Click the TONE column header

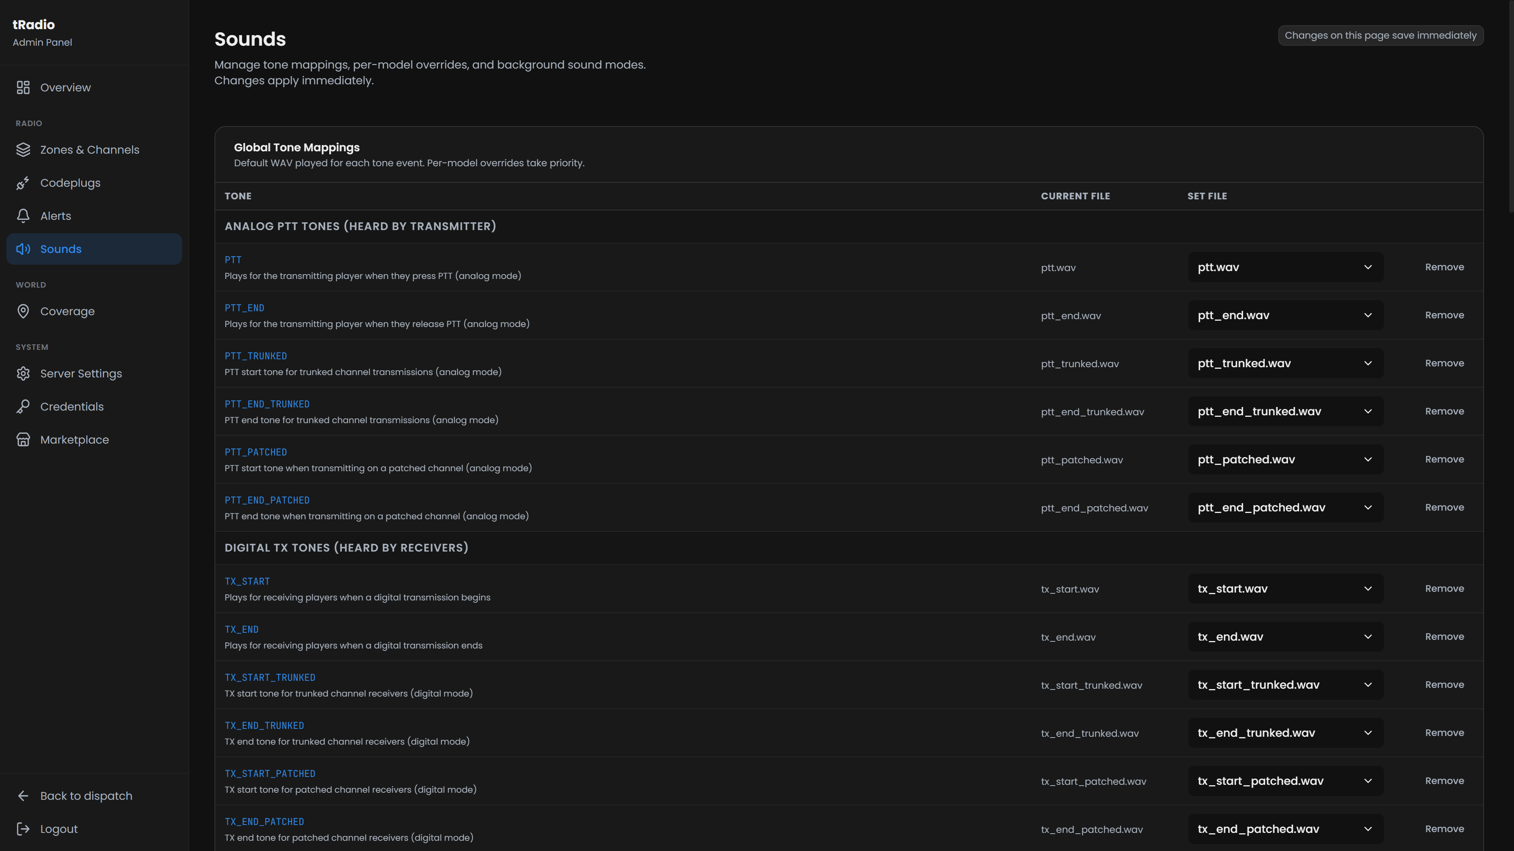pyautogui.click(x=238, y=196)
